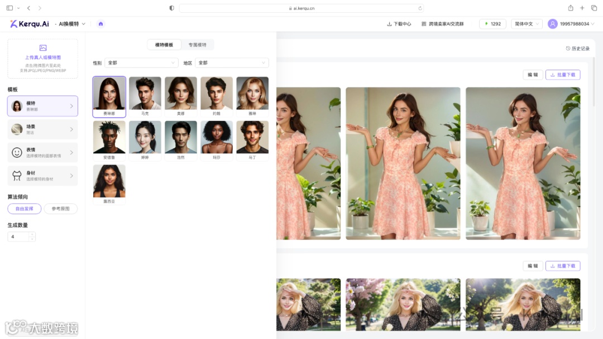Viewport: 603px width, 339px height.
Task: Select model 约翰
Action: [x=217, y=97]
